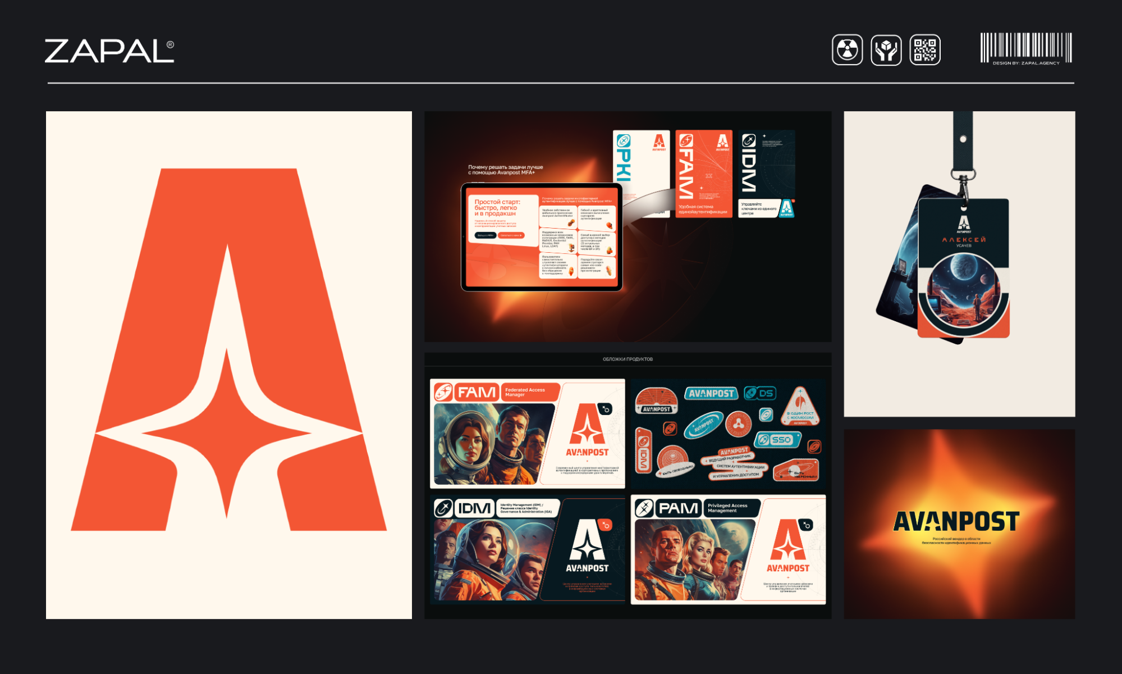Screen dimensions: 1122x674
Task: Open the lanyard badge mockup image
Action: click(x=959, y=264)
